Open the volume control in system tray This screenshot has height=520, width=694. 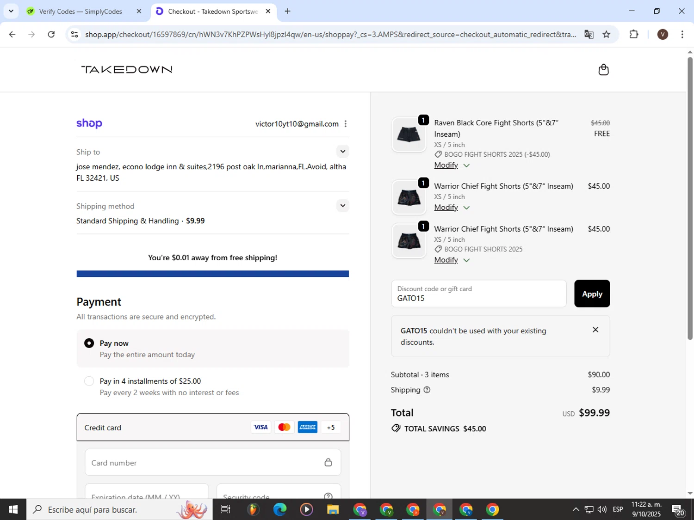pos(602,509)
